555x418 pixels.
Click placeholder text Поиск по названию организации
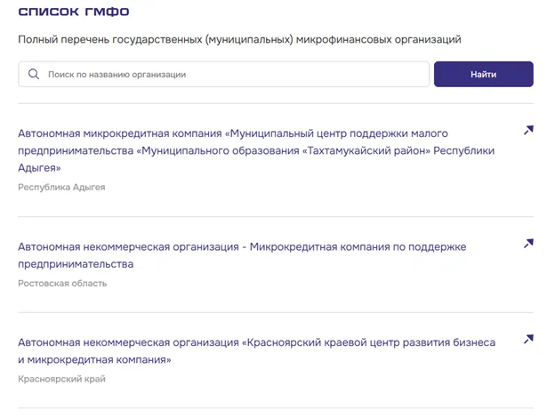117,75
